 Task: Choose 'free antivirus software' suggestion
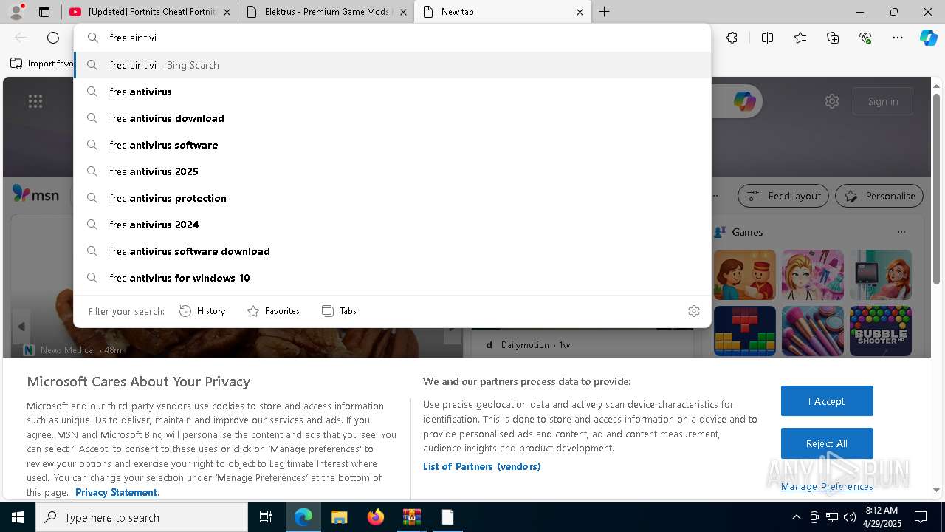coord(392,145)
